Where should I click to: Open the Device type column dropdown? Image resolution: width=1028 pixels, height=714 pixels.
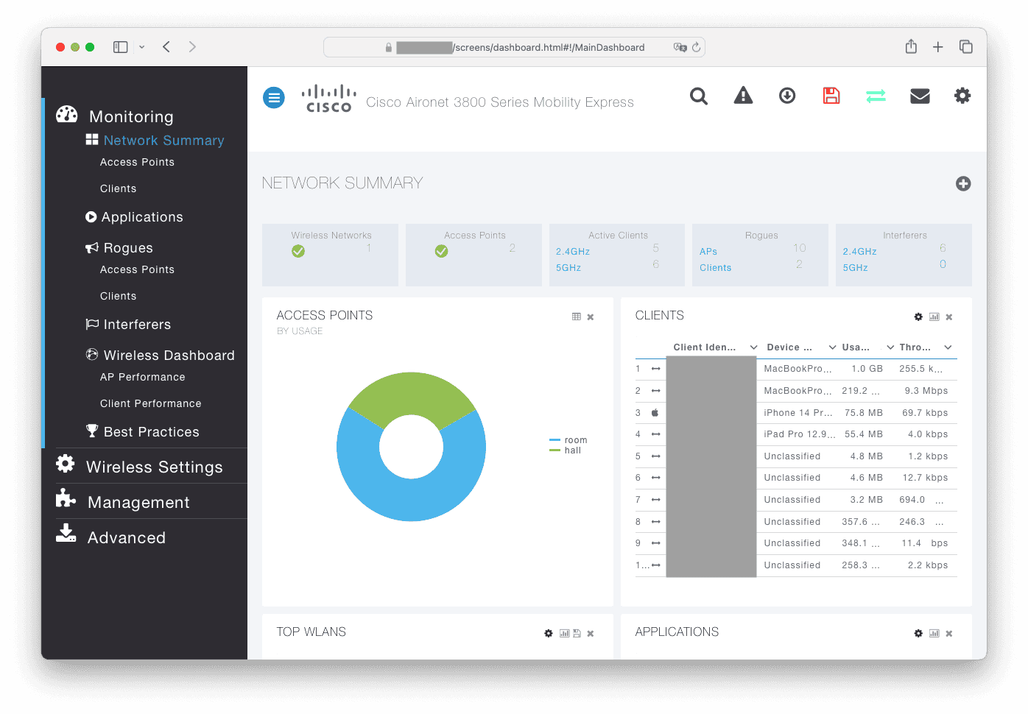click(831, 347)
